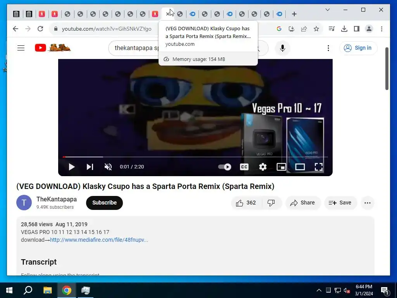Open Windows Start menu

9,290
